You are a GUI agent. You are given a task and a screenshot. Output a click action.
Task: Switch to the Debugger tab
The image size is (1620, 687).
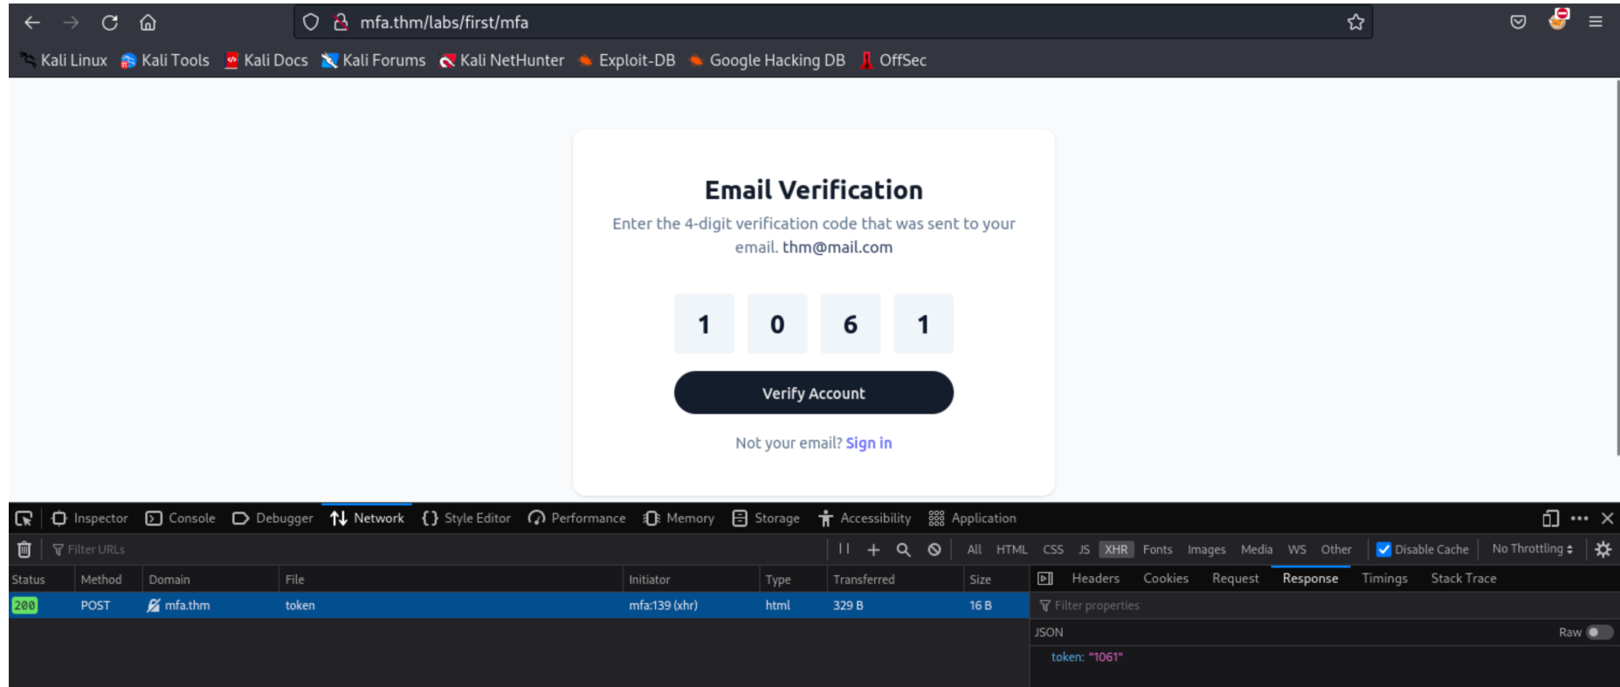pyautogui.click(x=272, y=519)
